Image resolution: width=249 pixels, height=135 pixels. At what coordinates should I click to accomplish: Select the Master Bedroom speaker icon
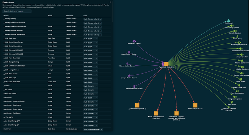pyautogui.click(x=241, y=49)
